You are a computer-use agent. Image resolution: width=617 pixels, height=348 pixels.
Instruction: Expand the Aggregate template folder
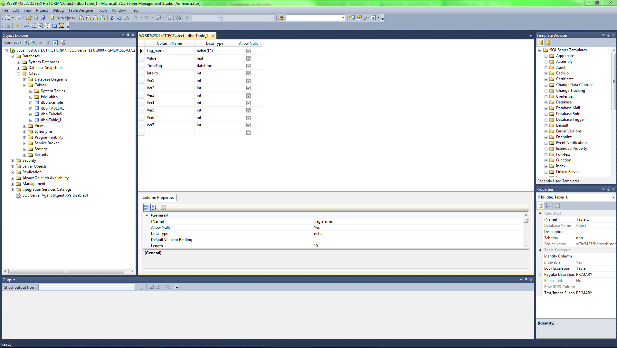[546, 56]
